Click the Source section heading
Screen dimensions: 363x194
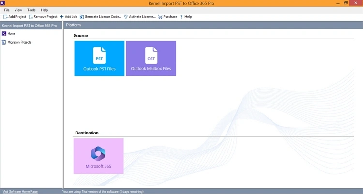(80, 36)
